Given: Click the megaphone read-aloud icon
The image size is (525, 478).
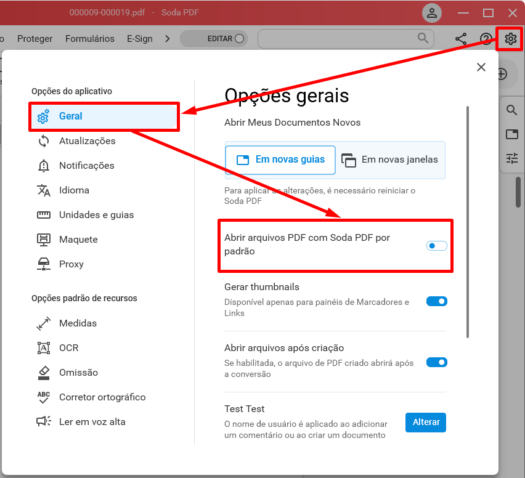Looking at the screenshot, I should (x=44, y=421).
